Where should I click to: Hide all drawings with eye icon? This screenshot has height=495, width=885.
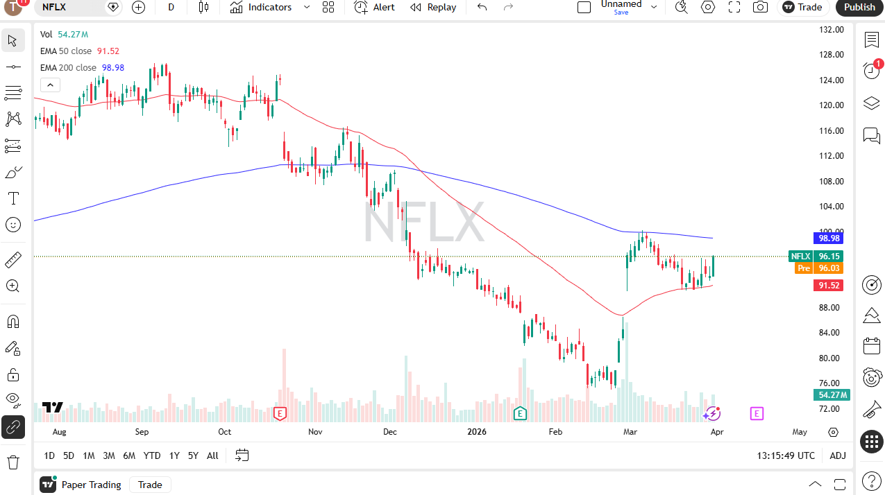coord(12,399)
